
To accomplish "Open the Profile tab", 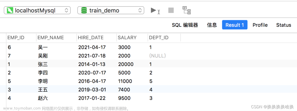I will point(260,25).
